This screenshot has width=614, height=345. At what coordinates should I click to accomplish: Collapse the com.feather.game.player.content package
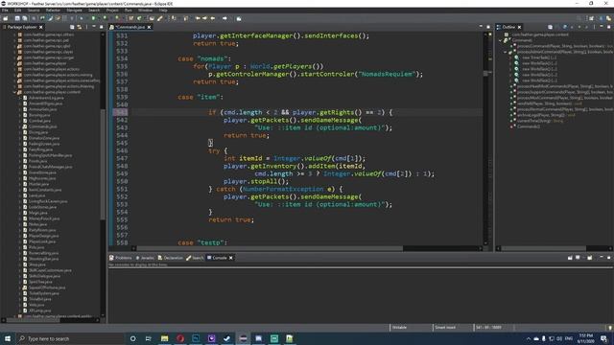coord(15,92)
